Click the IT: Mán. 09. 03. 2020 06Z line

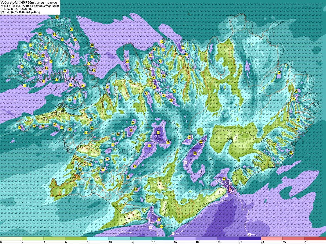point(17,9)
